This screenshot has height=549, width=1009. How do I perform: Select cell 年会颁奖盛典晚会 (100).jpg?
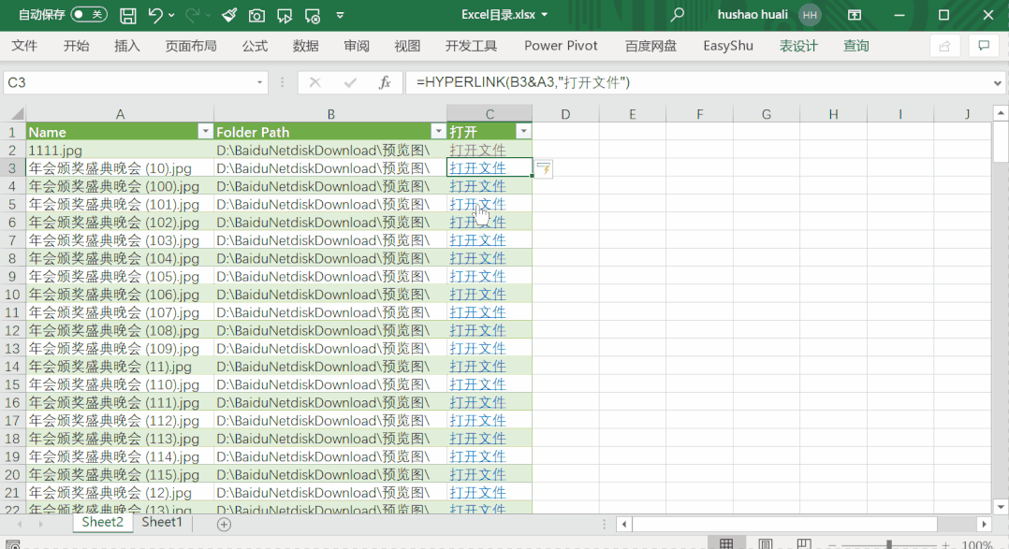click(x=120, y=186)
